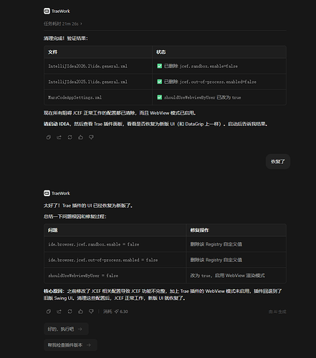The height and width of the screenshot is (358, 316).
Task: Click the 问题 column header
Action: coord(115,230)
